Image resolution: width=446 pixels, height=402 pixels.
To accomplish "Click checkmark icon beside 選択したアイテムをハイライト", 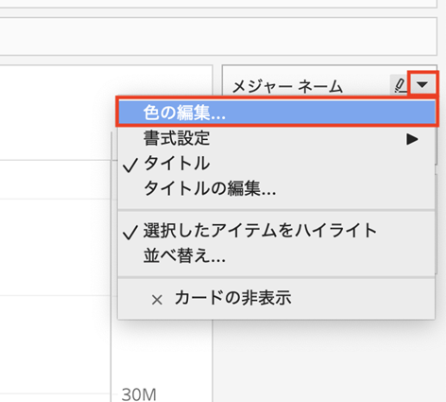I will coord(130,232).
